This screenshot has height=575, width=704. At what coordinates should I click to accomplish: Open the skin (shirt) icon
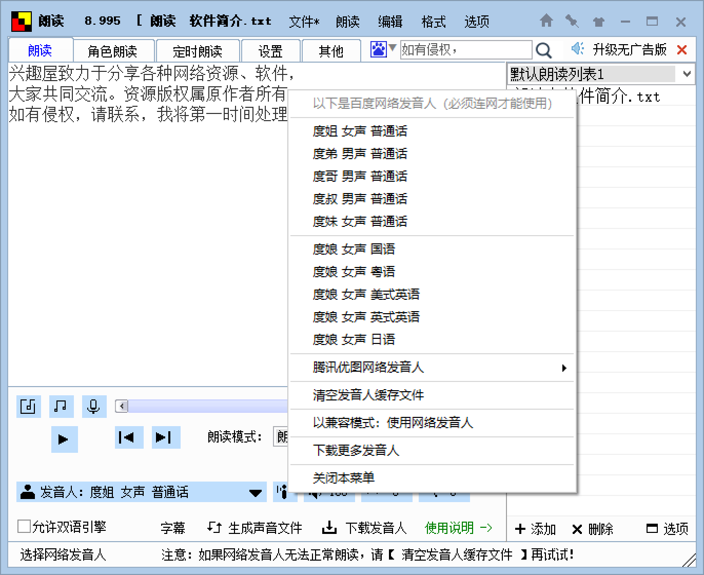[x=598, y=22]
